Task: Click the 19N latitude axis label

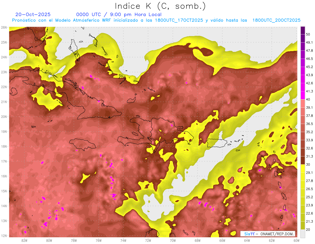Action: (x=4, y=132)
